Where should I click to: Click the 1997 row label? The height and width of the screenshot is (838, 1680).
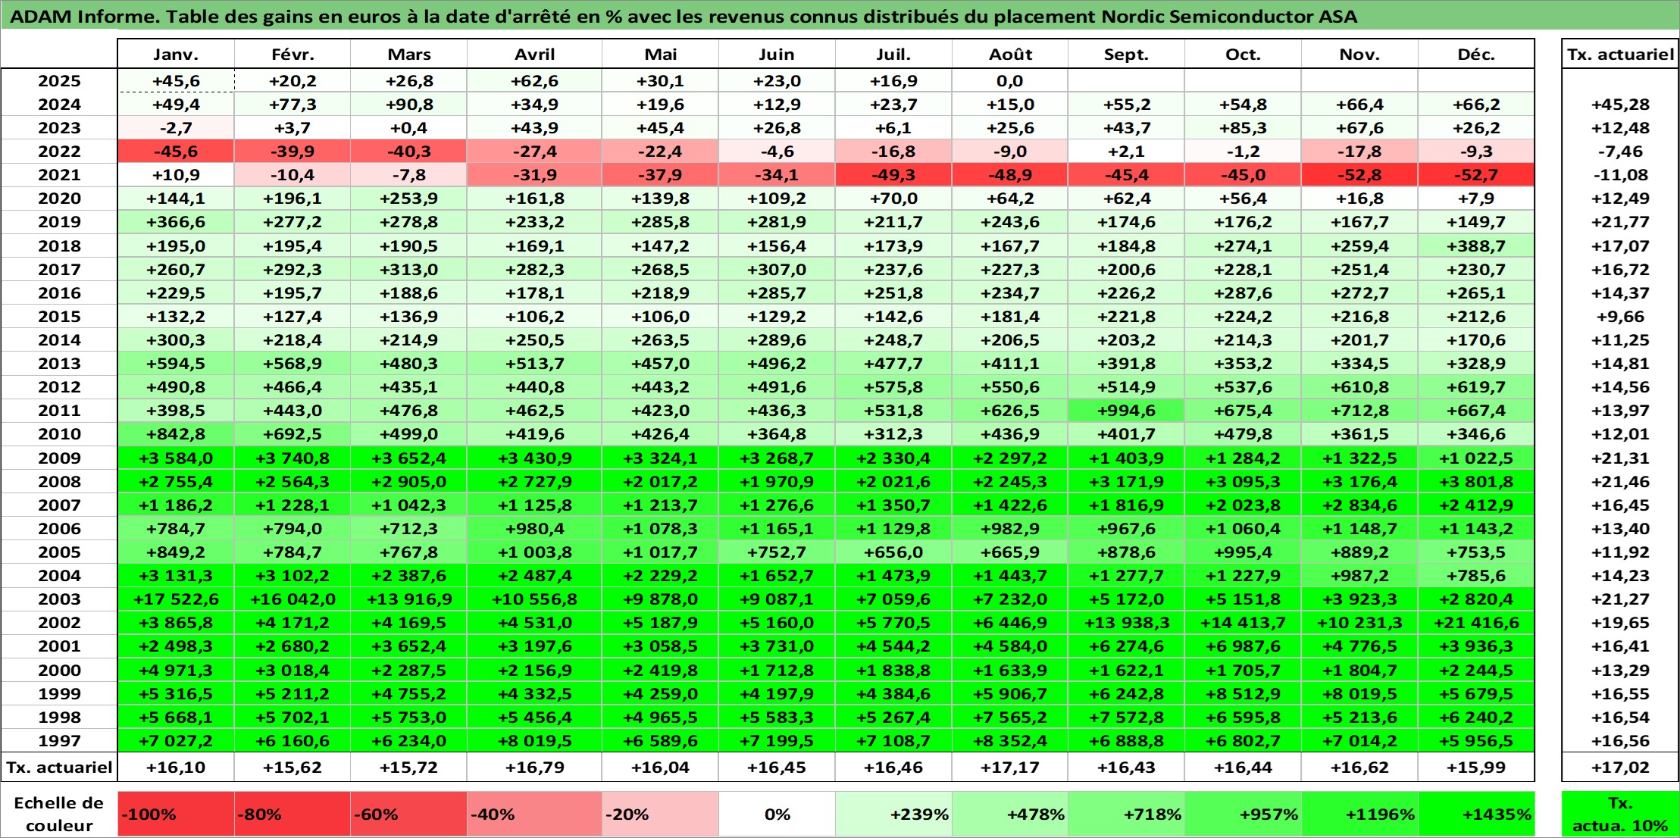click(x=59, y=740)
